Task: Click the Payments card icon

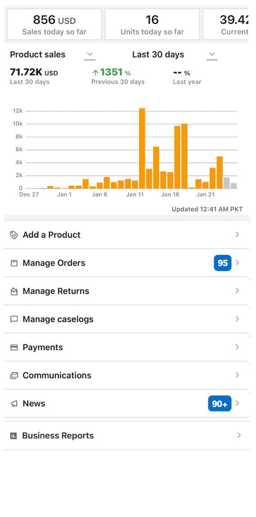Action: [14, 347]
